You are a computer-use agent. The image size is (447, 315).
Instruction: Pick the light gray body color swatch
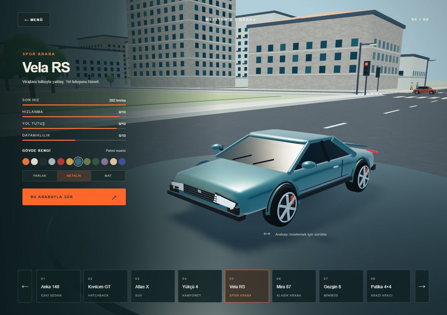(x=52, y=162)
